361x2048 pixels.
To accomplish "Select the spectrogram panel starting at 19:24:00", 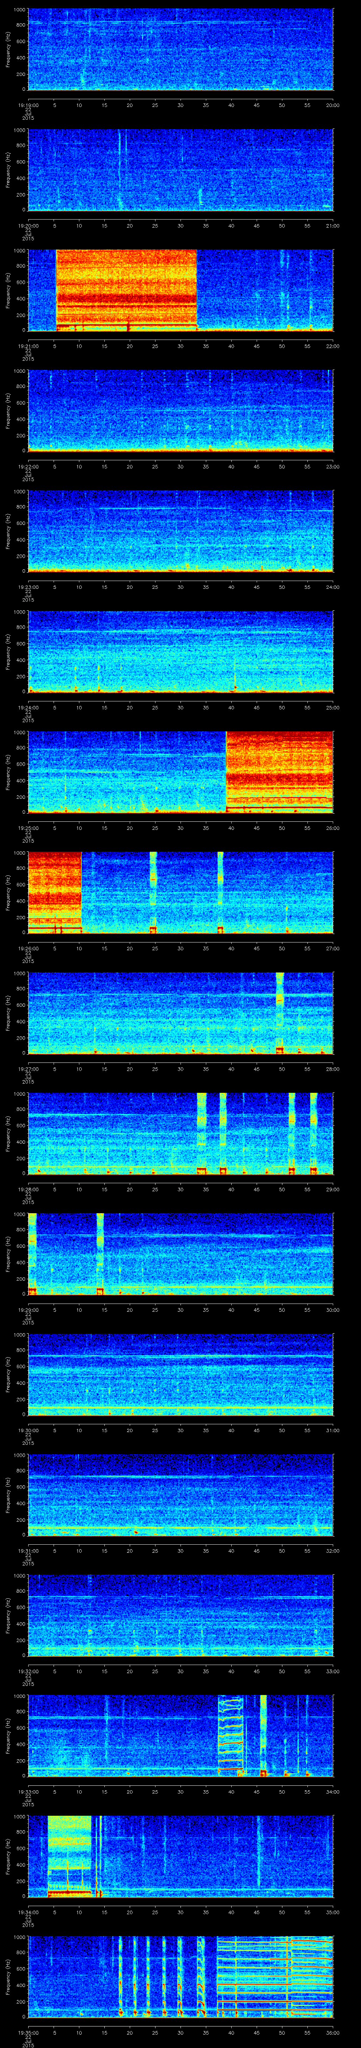I will tap(180, 652).
